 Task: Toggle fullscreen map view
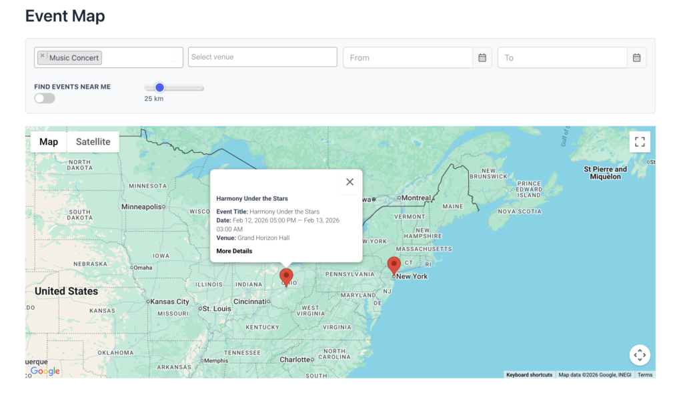(x=640, y=141)
